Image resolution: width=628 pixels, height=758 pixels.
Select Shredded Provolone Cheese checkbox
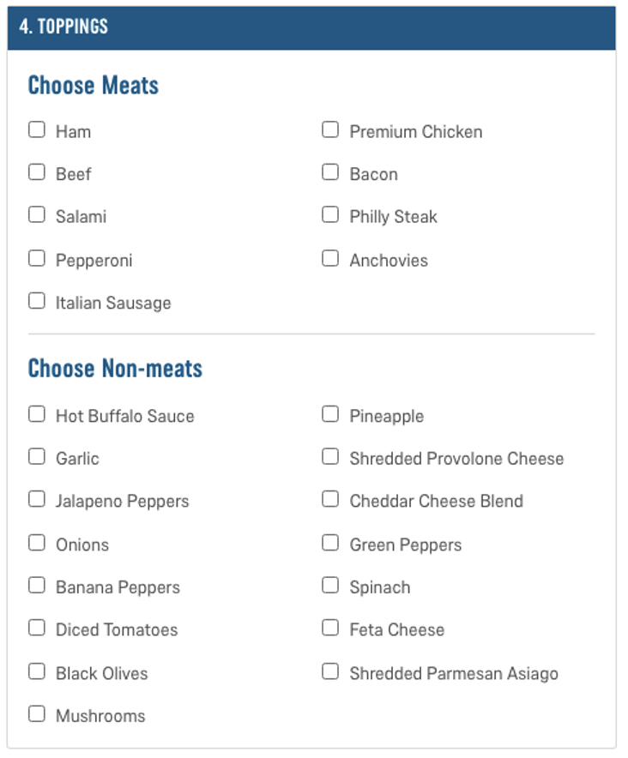[x=330, y=458]
